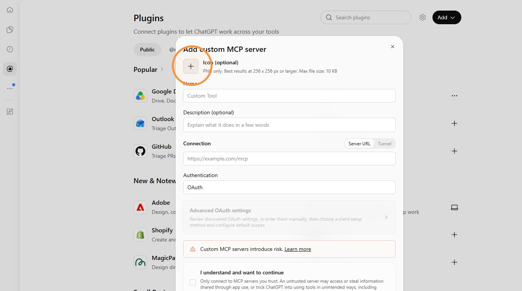Image resolution: width=522 pixels, height=291 pixels.
Task: Open the stacked cards sidebar icon
Action: point(10,30)
